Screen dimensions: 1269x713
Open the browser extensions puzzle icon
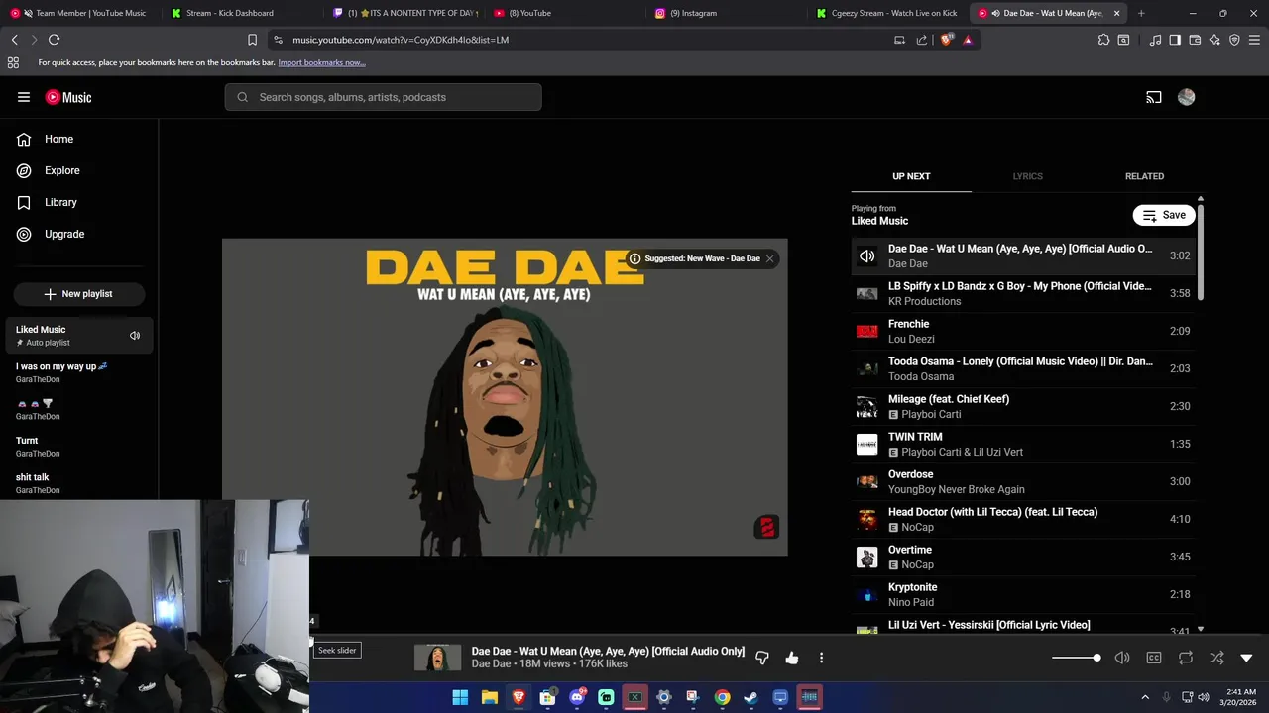[x=1103, y=40]
